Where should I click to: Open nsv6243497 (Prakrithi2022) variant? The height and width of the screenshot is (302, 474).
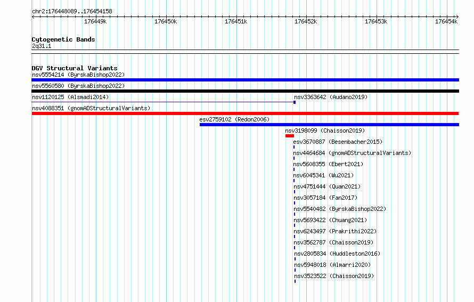[335, 231]
